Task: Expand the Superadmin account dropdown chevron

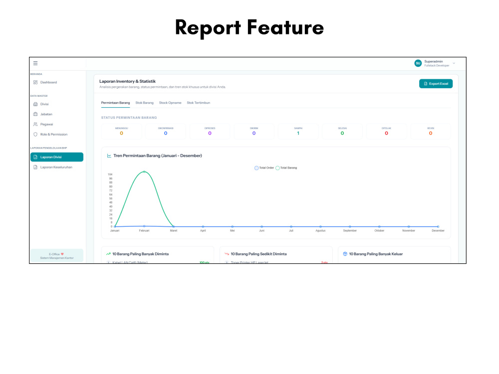Action: tap(454, 63)
